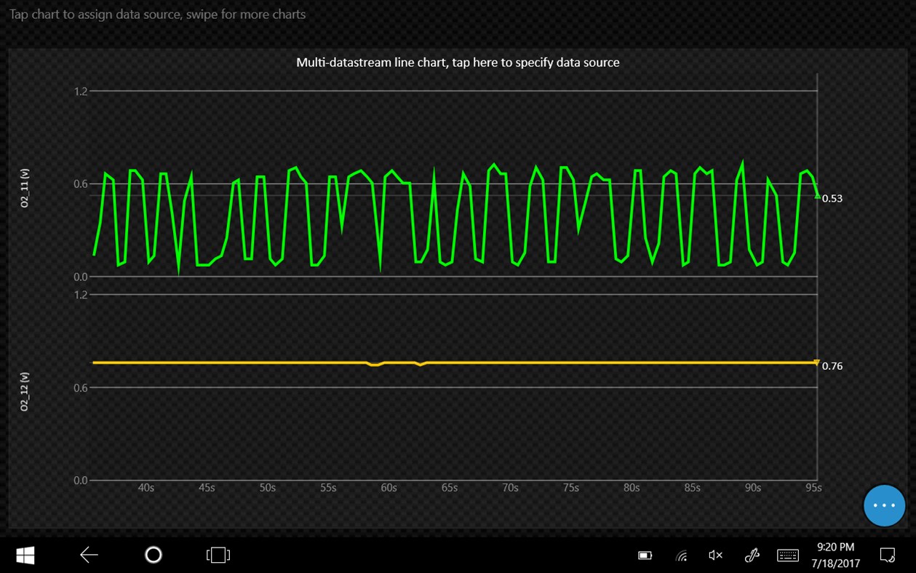
Task: Open the calendar from the clock
Action: (x=834, y=555)
